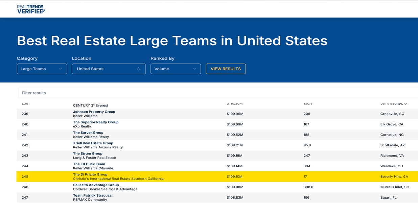
Task: Click the $109.10M volume value
Action: [235, 177]
